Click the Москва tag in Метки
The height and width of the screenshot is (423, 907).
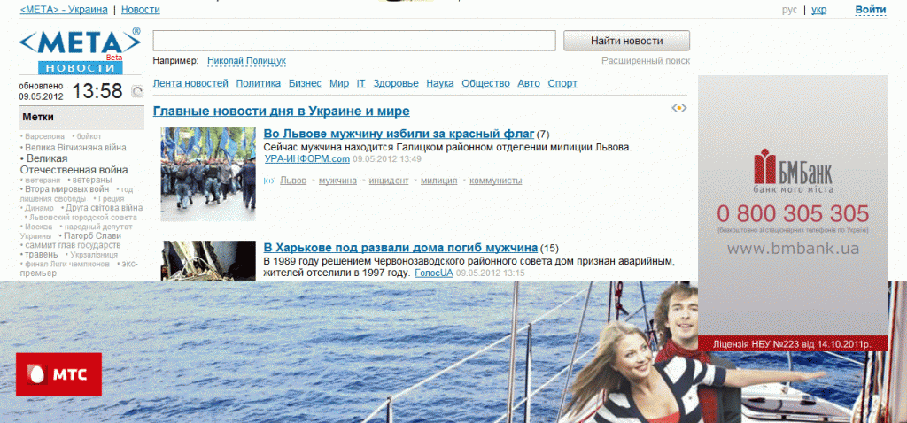[x=38, y=227]
